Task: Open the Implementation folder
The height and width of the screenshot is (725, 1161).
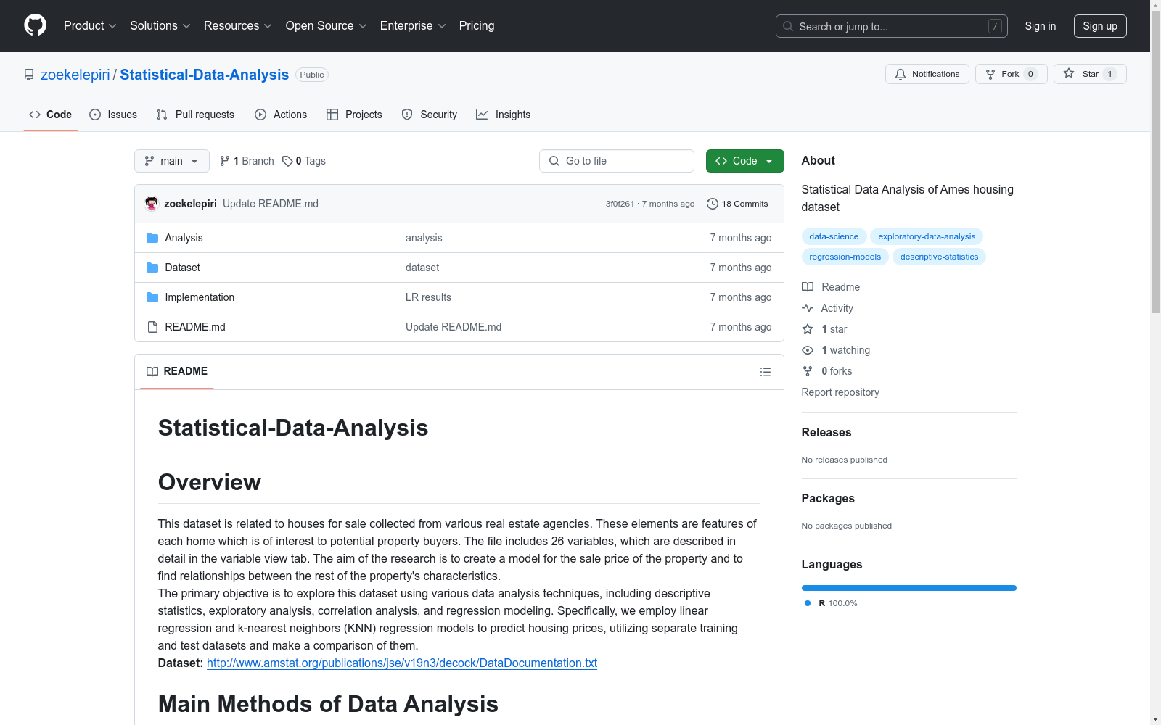Action: click(x=200, y=297)
